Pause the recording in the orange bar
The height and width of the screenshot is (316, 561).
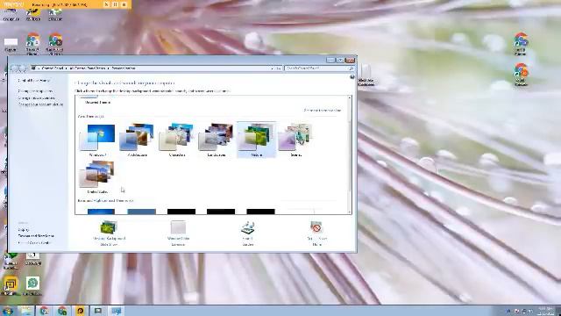tap(115, 4)
